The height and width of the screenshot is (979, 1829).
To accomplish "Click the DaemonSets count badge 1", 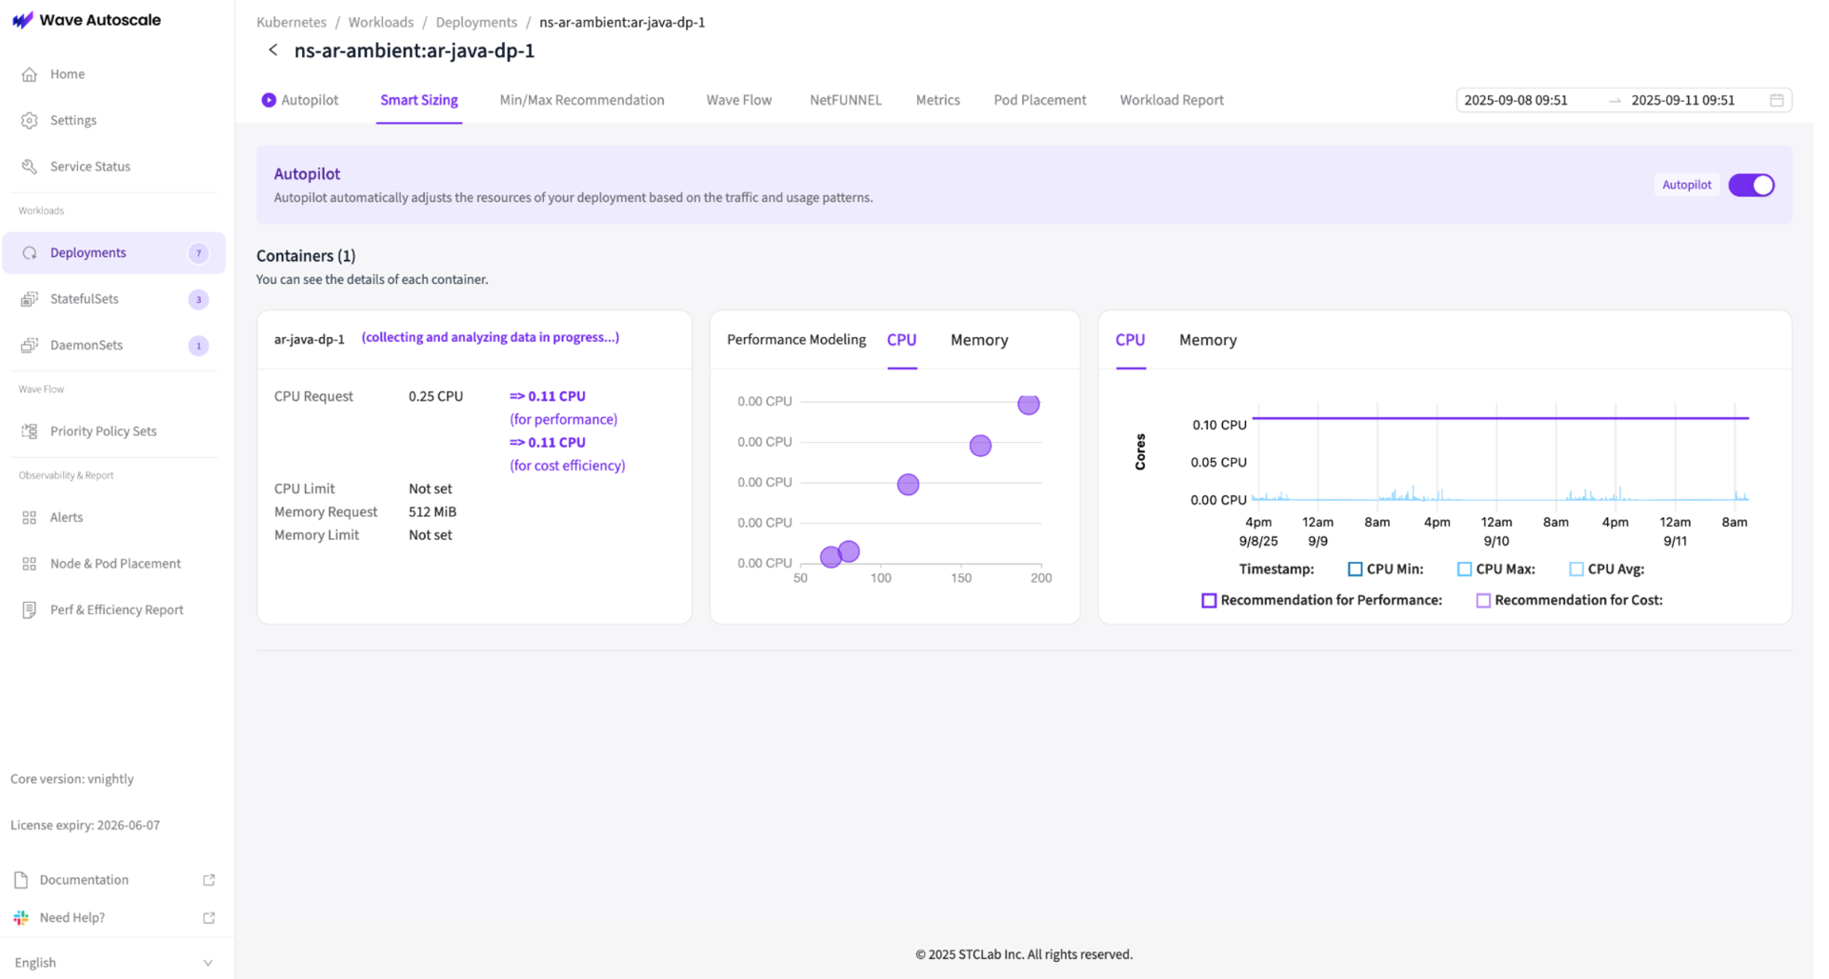I will point(198,346).
